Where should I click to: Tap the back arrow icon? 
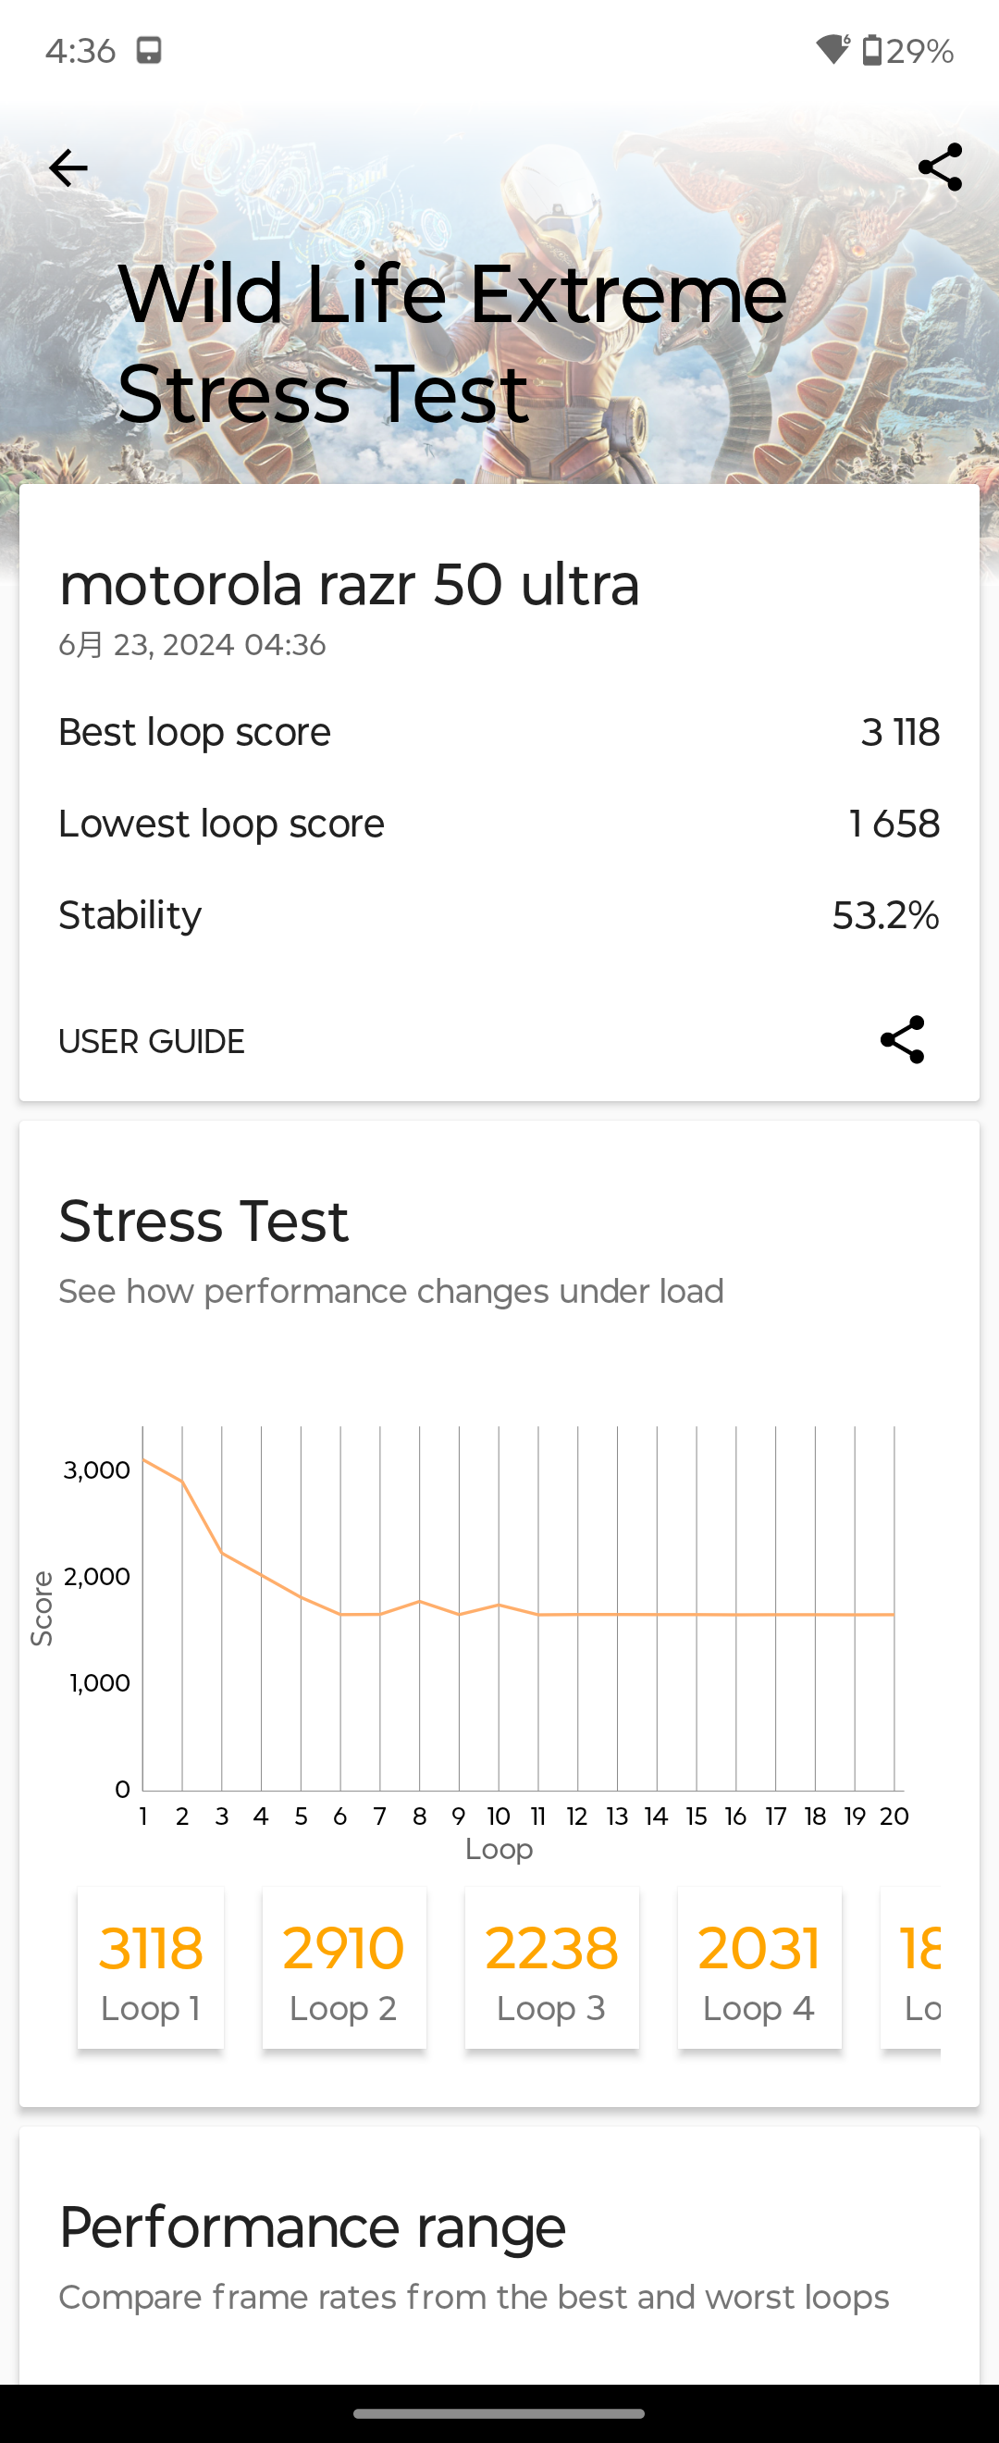tap(68, 167)
